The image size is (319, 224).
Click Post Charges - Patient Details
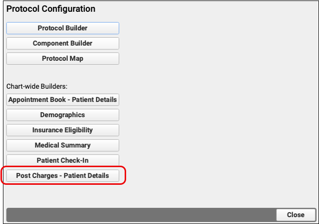(x=62, y=175)
